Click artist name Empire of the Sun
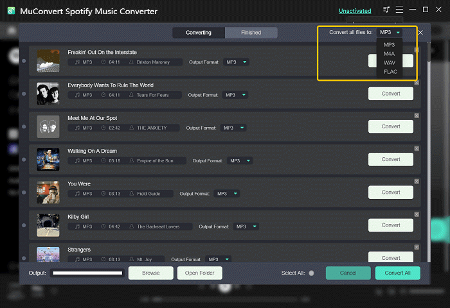 tap(155, 161)
